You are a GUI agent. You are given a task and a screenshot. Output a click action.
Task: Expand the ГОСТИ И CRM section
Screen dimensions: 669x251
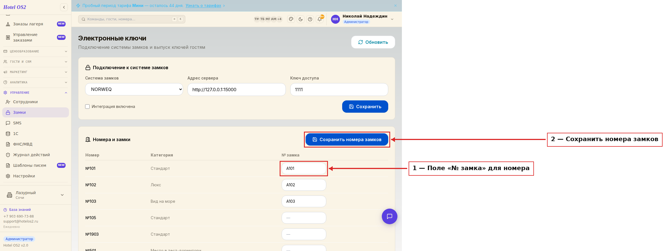(35, 62)
